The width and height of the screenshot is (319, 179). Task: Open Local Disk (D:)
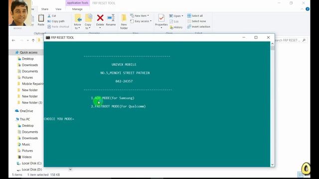coord(31,170)
